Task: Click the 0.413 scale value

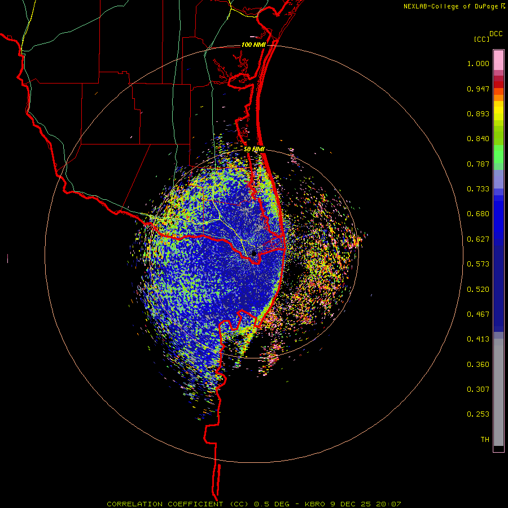Action: point(478,339)
